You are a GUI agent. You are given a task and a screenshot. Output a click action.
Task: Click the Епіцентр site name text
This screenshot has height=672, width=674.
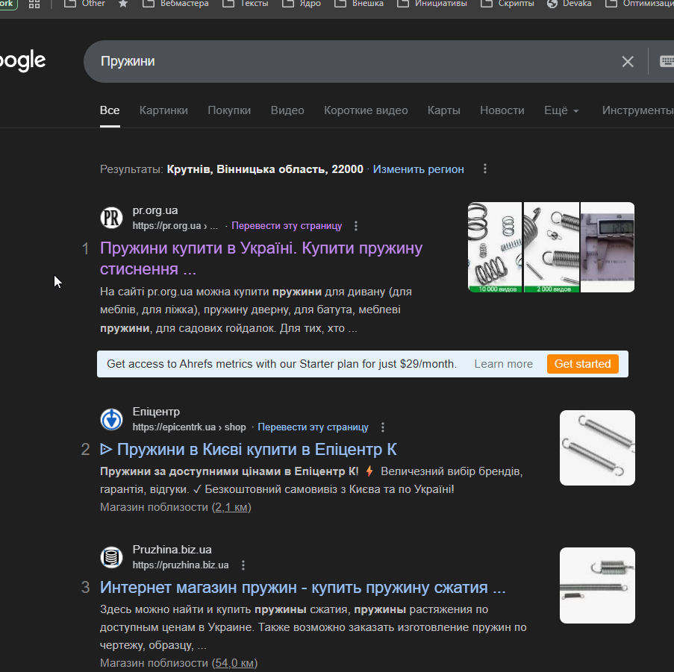[x=156, y=412]
